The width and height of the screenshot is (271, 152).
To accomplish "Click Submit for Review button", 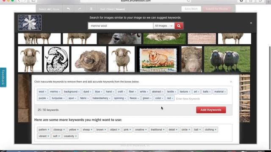I will [217, 9].
